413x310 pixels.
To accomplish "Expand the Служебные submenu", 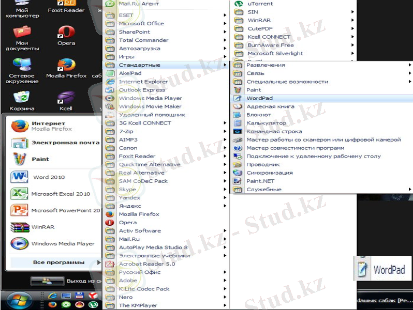I will point(264,190).
